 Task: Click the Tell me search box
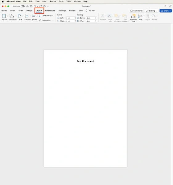(x=90, y=10)
